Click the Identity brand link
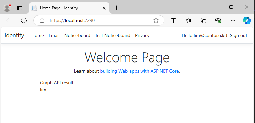Viewport: 255px width, 123px height. (x=14, y=35)
